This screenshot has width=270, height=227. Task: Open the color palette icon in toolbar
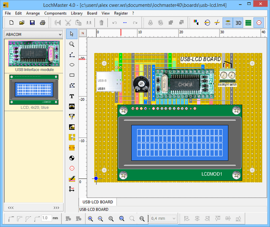pyautogui.click(x=196, y=22)
